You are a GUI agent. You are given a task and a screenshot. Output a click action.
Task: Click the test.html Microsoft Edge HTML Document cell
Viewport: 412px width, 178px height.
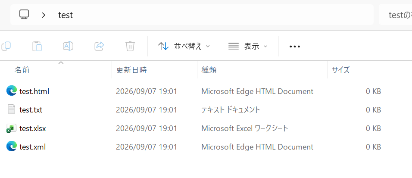[x=257, y=91]
